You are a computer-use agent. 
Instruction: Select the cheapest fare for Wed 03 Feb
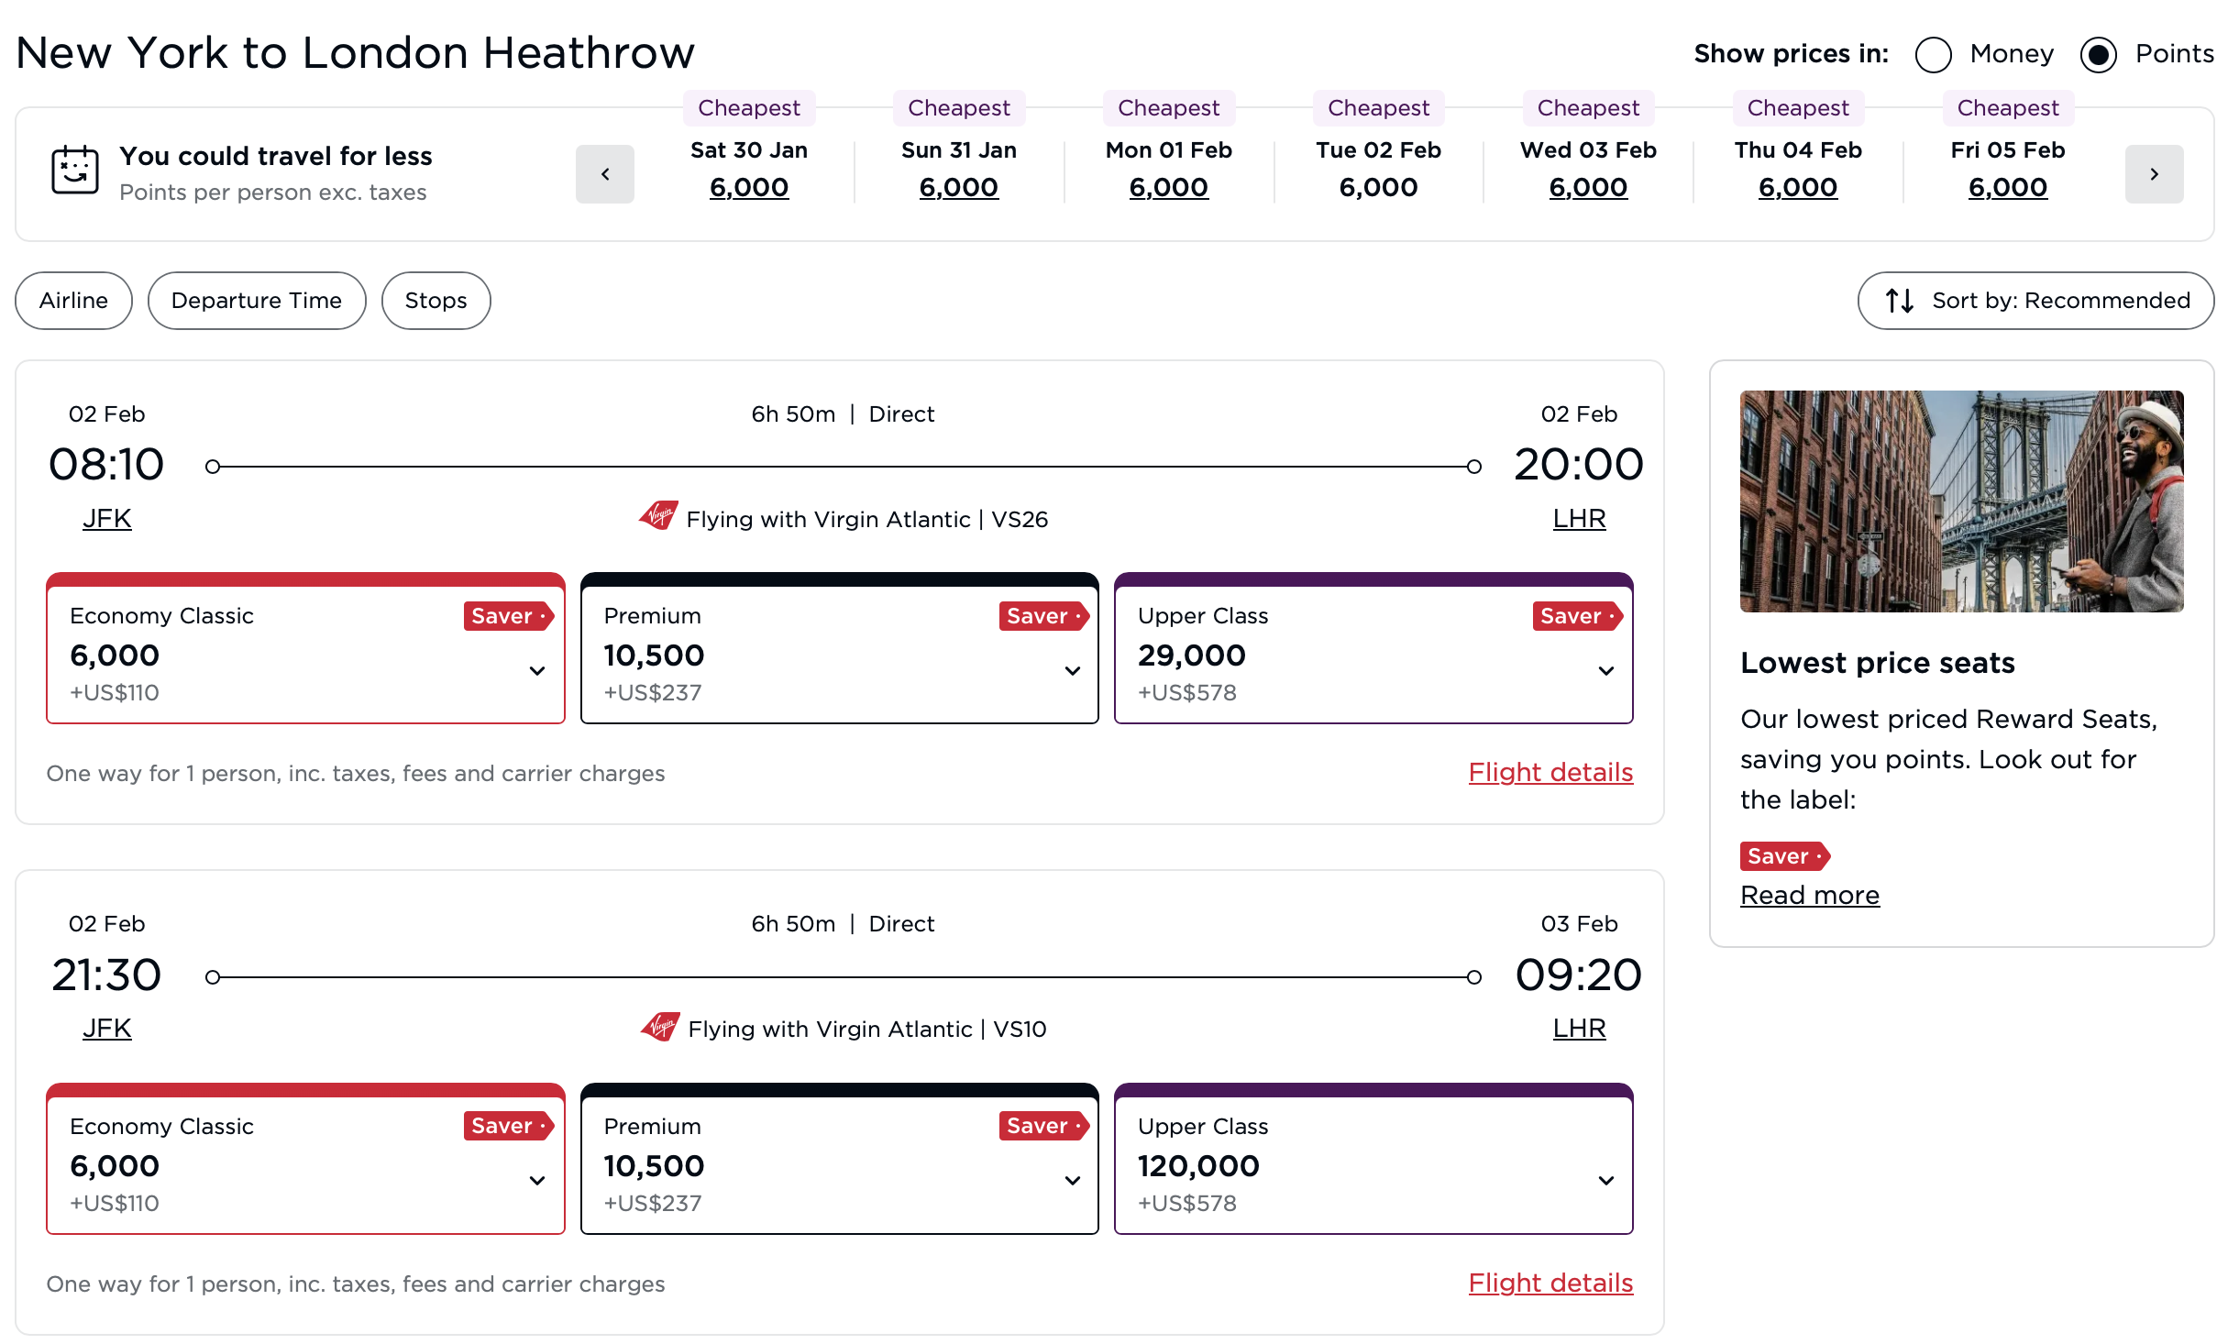click(1588, 186)
